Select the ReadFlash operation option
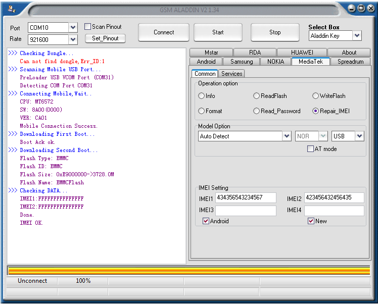The height and width of the screenshot is (304, 378). [256, 96]
